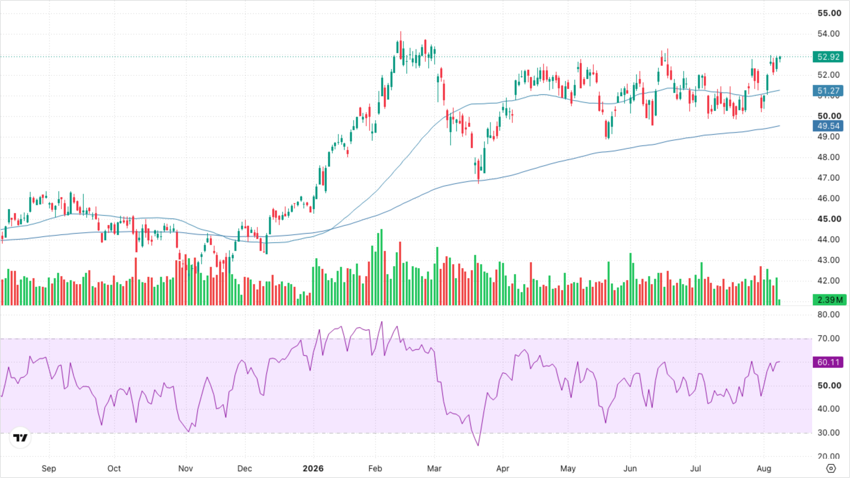The image size is (850, 478).
Task: Click 49.00 on the price scale
Action: click(x=828, y=136)
